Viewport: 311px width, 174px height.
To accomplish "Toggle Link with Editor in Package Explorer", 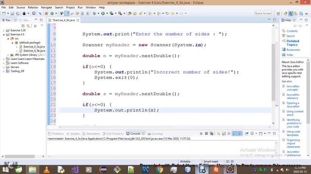I will tap(28, 26).
